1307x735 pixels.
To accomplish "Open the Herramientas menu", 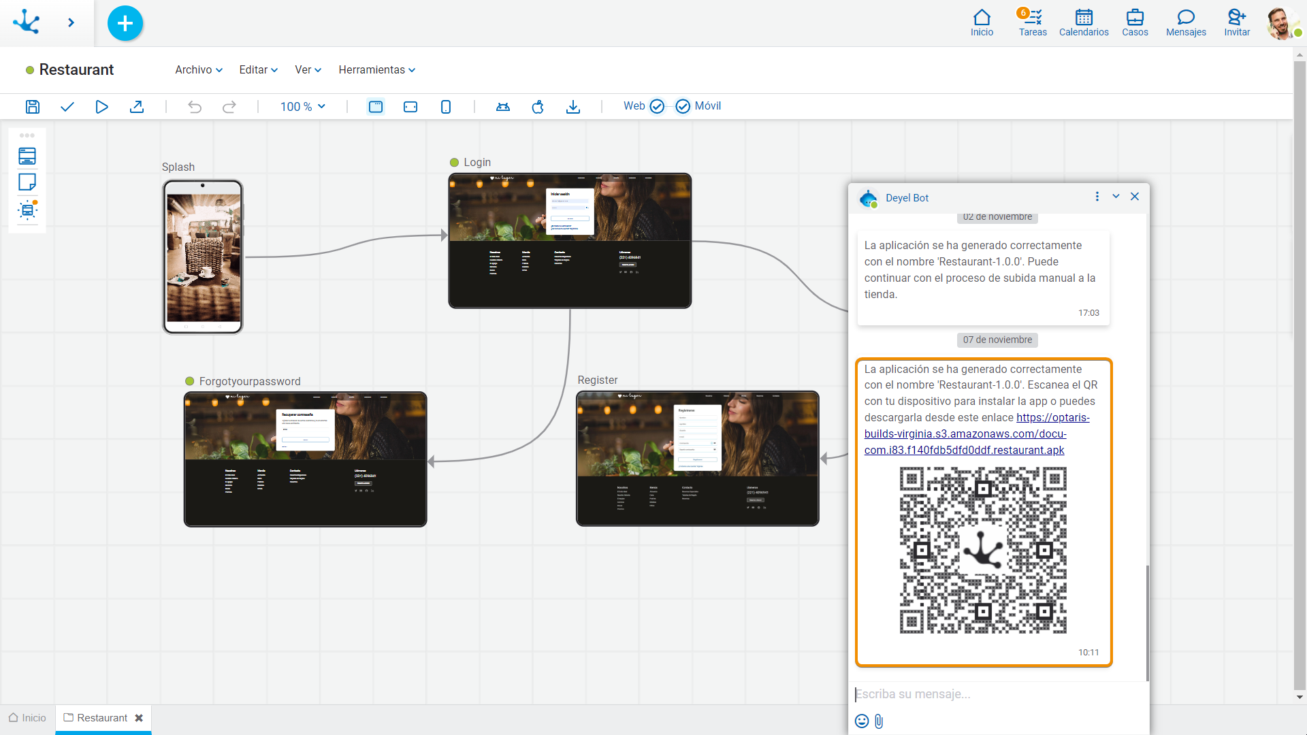I will (376, 69).
